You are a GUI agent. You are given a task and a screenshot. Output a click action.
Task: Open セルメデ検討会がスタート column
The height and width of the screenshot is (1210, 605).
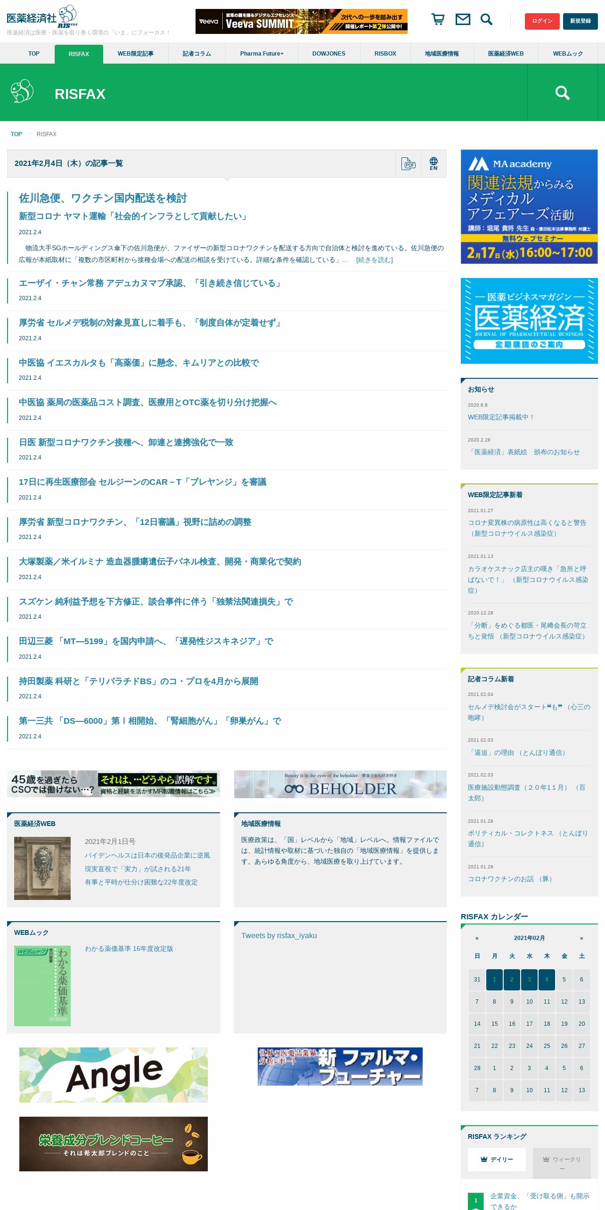[x=529, y=712]
